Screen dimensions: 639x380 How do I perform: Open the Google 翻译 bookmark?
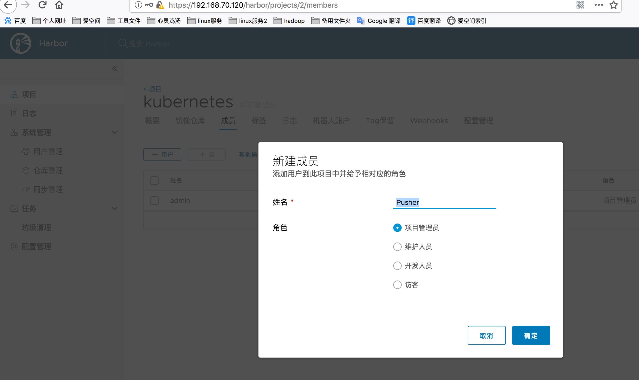(378, 21)
